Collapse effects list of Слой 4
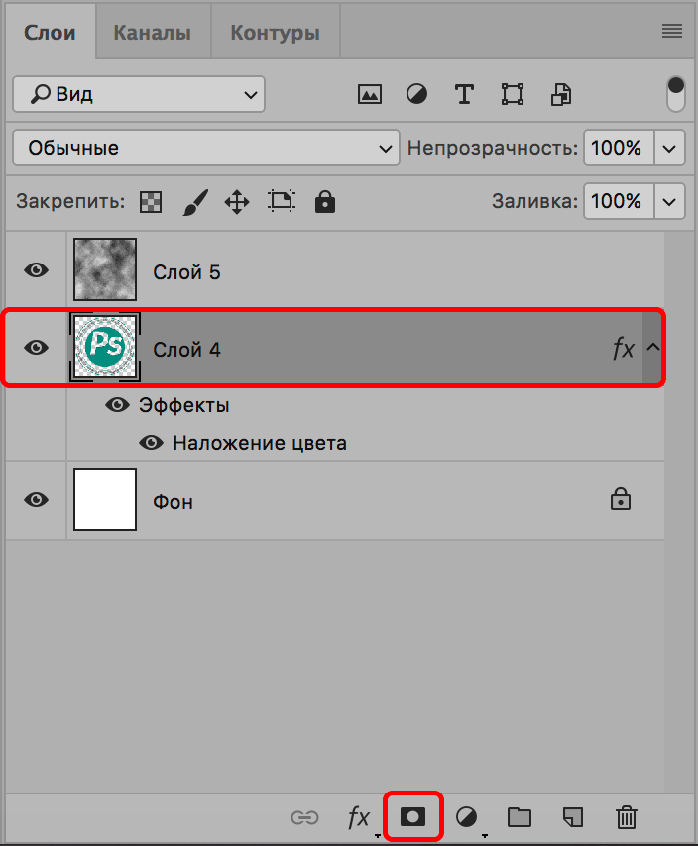 (651, 348)
